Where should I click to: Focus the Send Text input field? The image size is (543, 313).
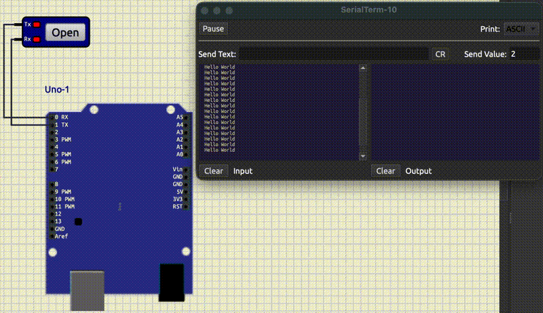pos(333,54)
